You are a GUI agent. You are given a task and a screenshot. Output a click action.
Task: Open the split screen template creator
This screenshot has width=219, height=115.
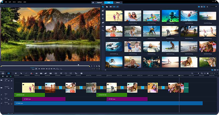pos(81,73)
